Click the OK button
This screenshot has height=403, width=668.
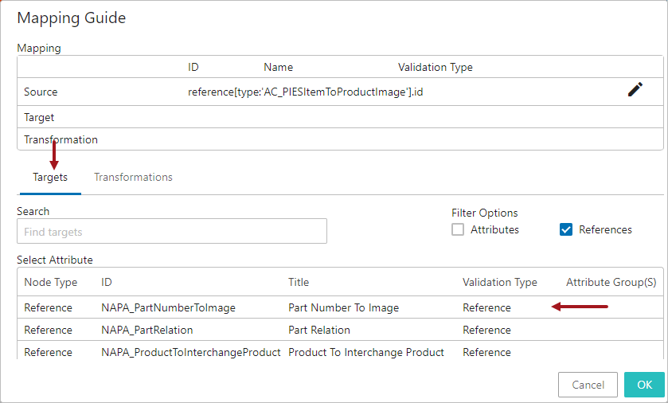point(644,385)
